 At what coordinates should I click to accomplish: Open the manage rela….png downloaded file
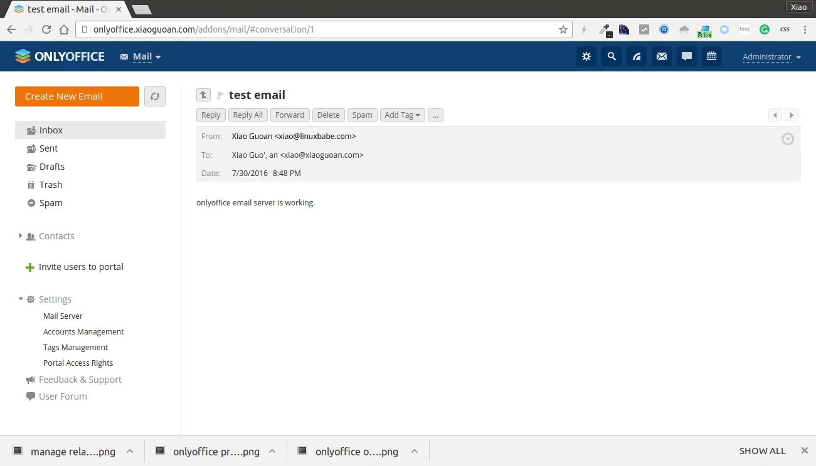click(x=65, y=452)
